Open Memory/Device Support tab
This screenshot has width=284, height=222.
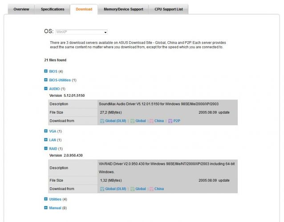pos(123,9)
